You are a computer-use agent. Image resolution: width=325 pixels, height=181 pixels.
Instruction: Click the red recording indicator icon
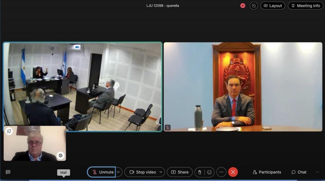point(243,6)
